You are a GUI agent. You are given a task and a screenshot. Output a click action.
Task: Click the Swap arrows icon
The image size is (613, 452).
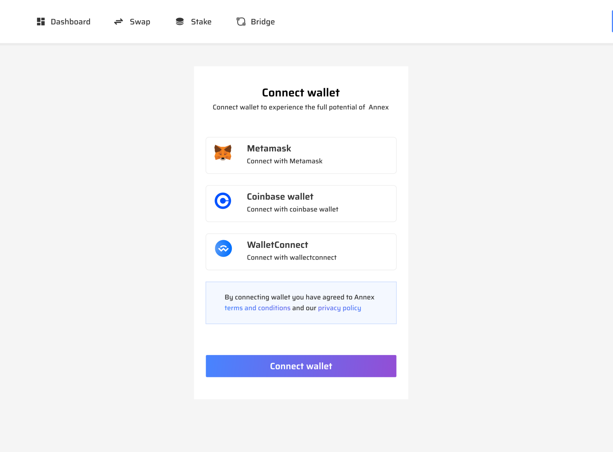[x=118, y=21]
